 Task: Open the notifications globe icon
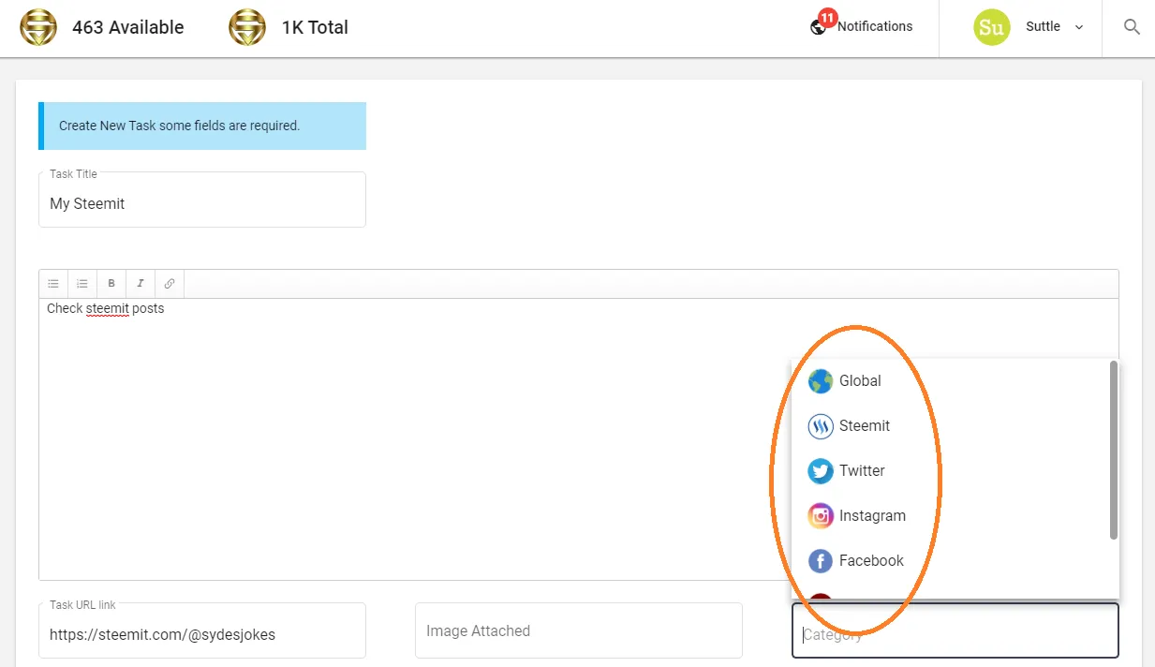point(818,27)
